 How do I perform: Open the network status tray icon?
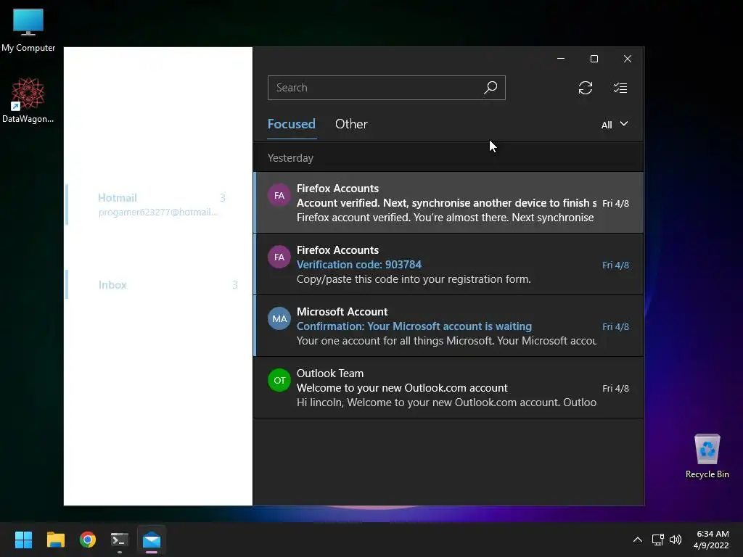[x=657, y=540]
